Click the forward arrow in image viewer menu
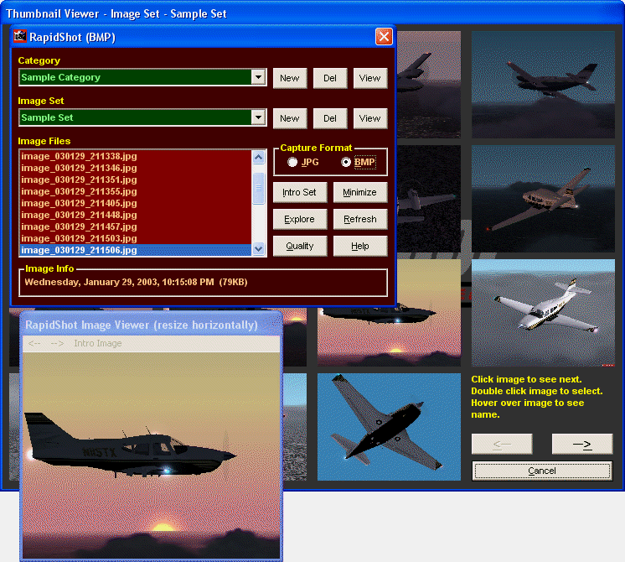This screenshot has height=562, width=625. pos(58,343)
